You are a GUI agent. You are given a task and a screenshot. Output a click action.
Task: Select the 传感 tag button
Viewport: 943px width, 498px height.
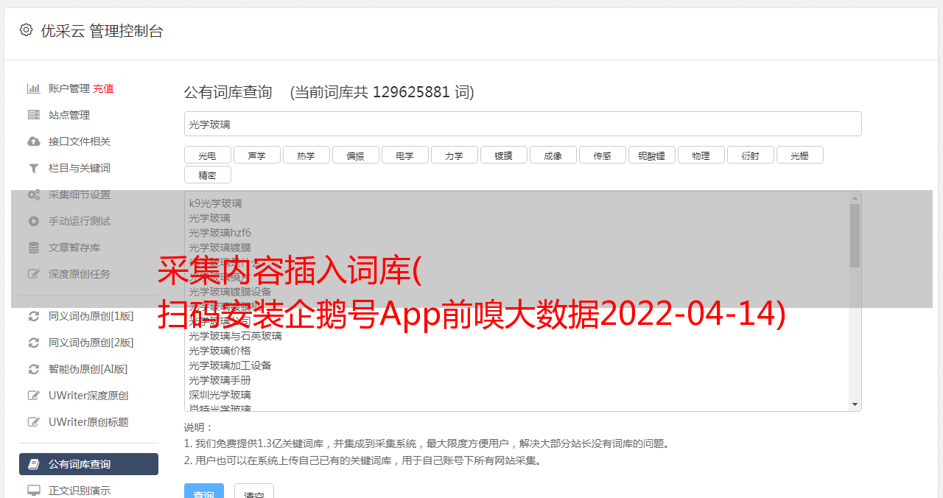[x=602, y=155]
